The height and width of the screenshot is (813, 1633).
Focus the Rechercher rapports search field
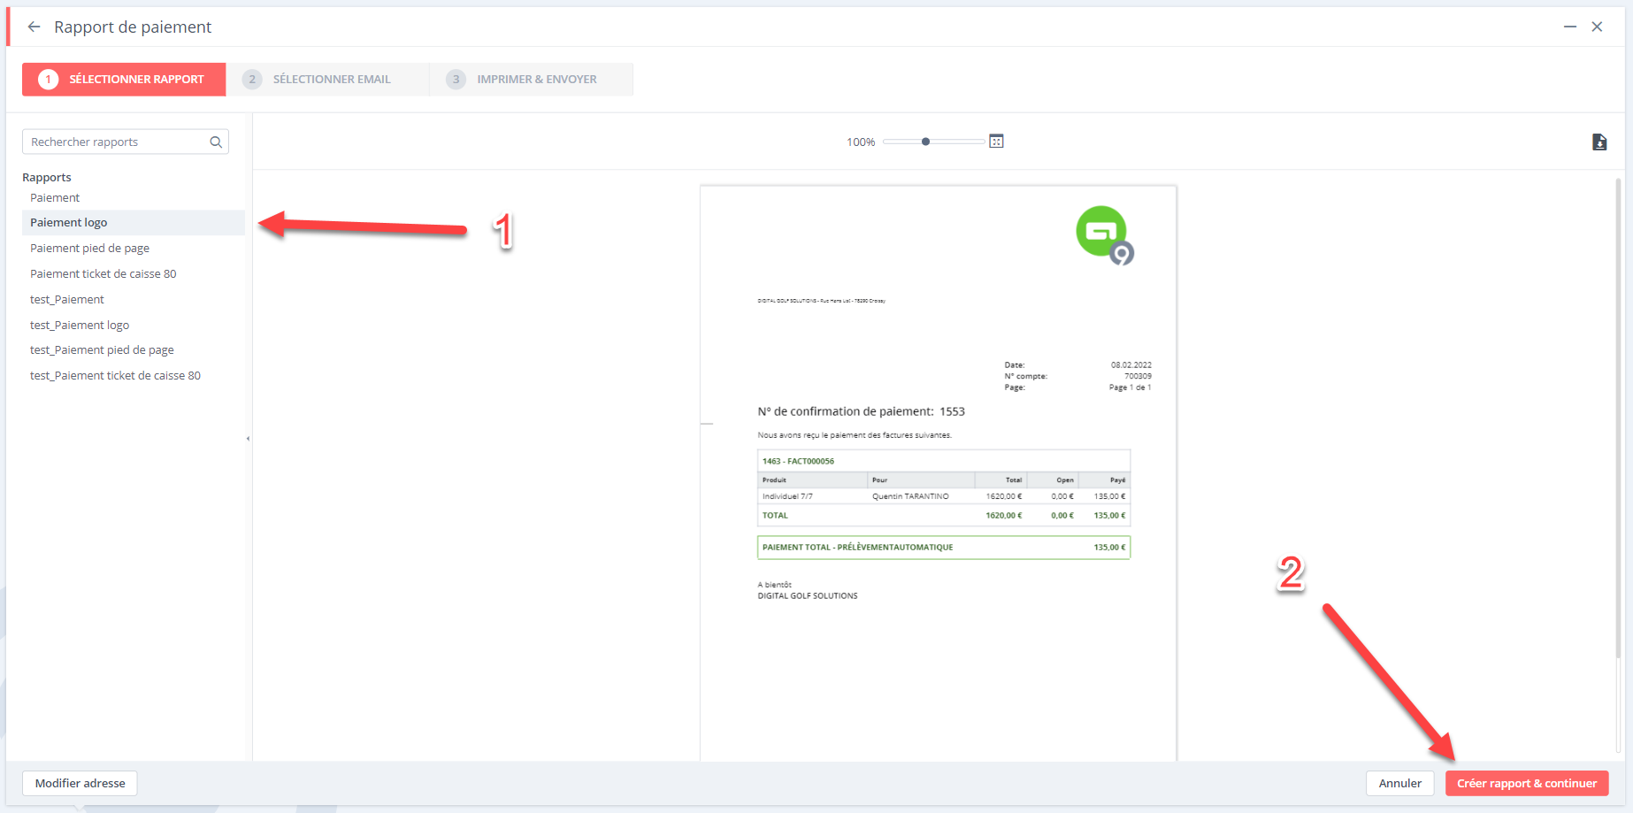coord(126,142)
